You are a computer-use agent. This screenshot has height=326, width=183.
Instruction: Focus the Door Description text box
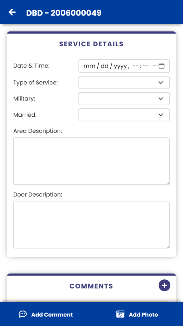(91, 225)
